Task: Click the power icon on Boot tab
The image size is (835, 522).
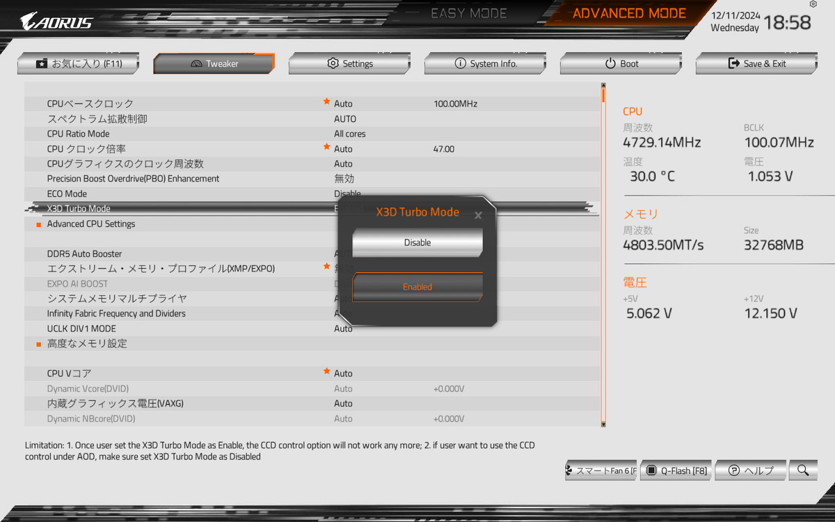Action: pos(610,63)
